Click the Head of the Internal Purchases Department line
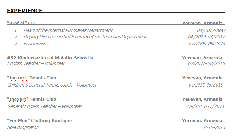This screenshot has width=234, height=140. point(68,30)
